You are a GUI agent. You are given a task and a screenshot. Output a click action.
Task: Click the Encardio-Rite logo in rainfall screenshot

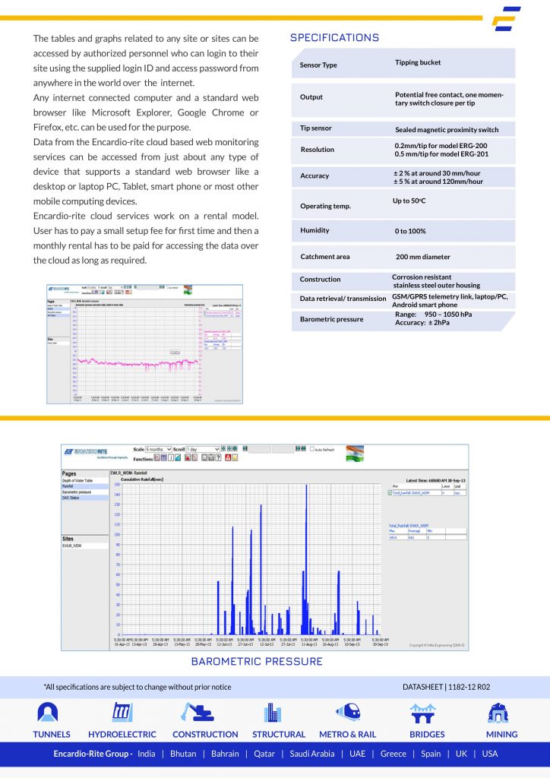(85, 452)
